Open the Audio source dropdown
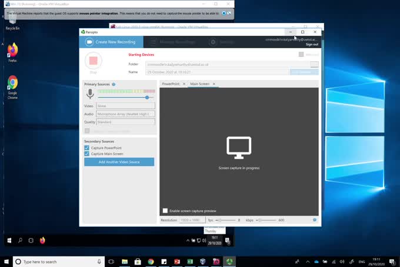 point(126,114)
